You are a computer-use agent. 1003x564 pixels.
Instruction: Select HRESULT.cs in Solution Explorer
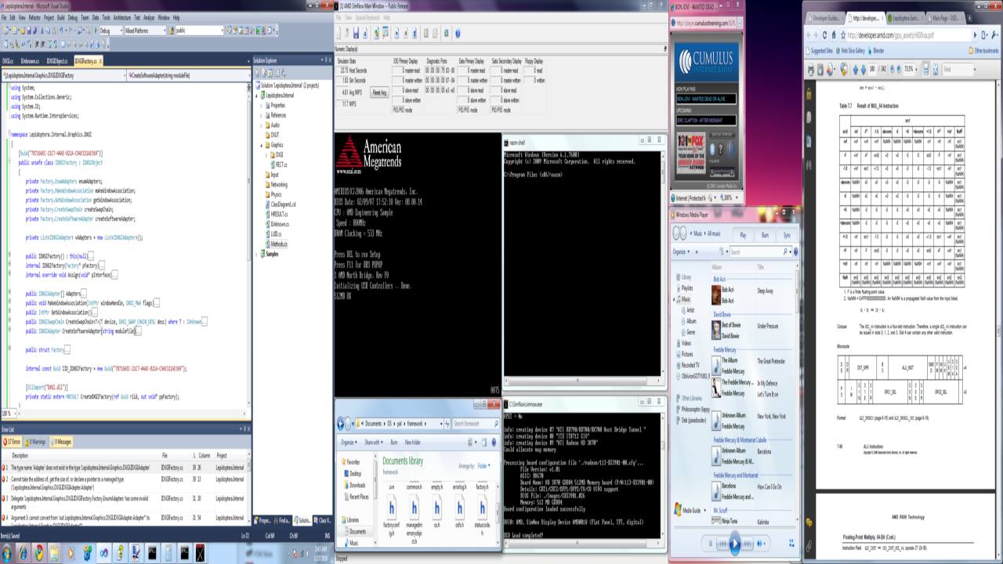click(278, 214)
